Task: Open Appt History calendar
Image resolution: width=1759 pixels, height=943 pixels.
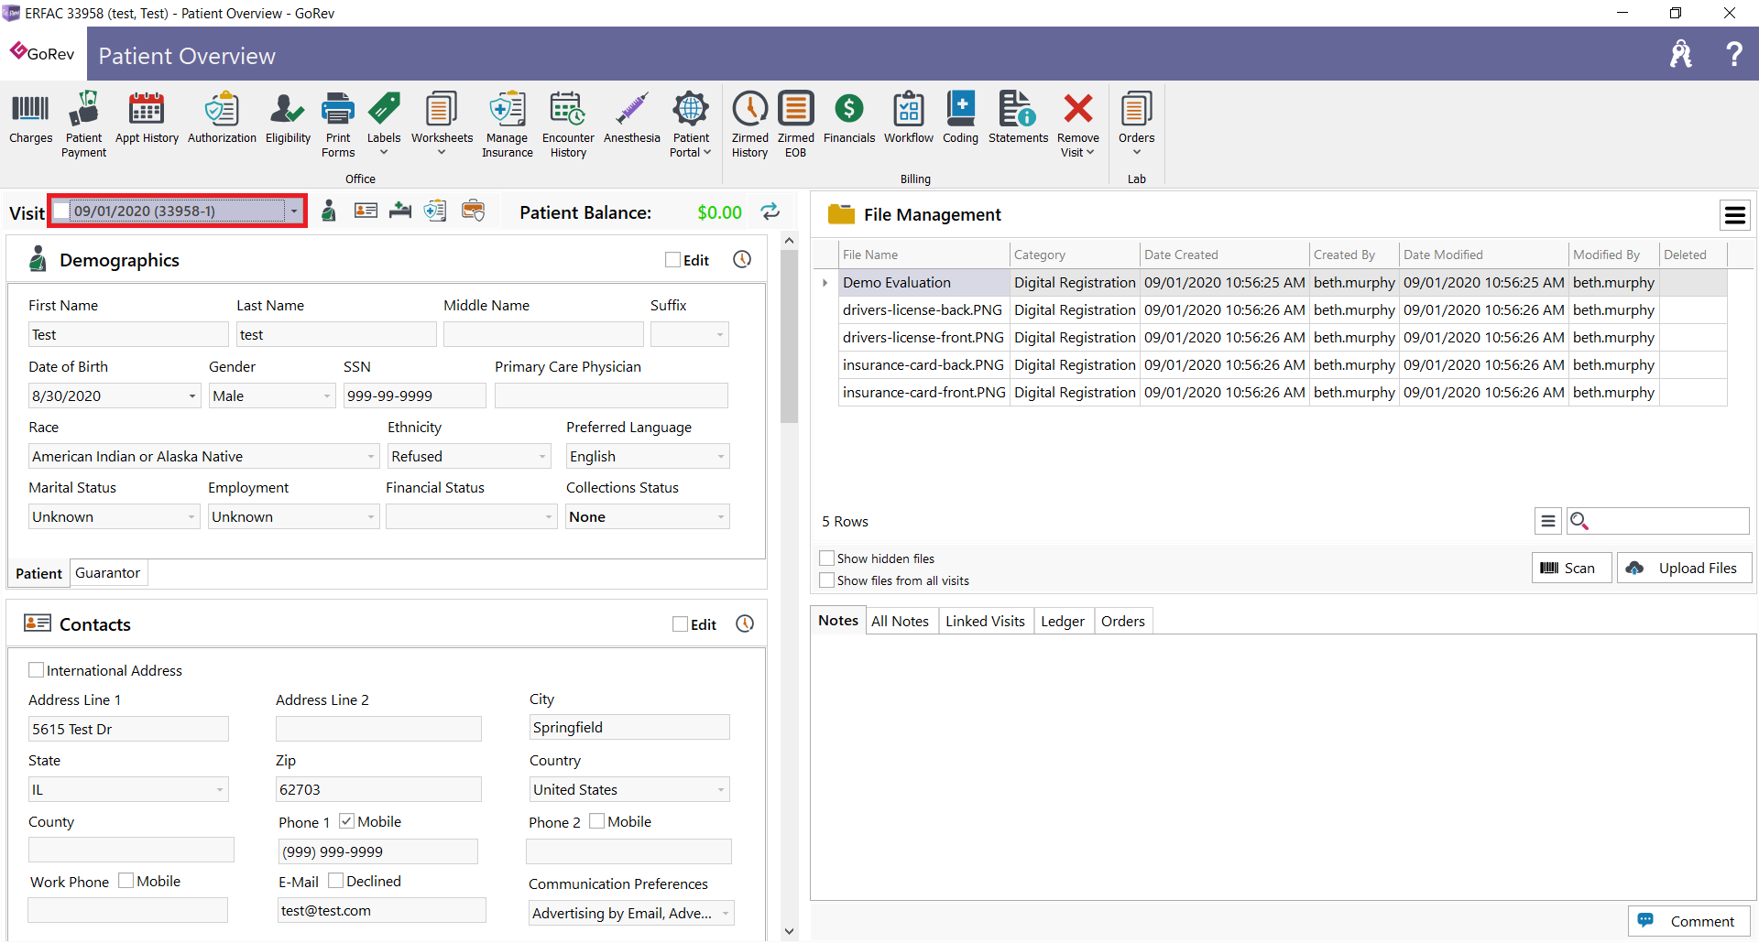Action: (x=147, y=118)
